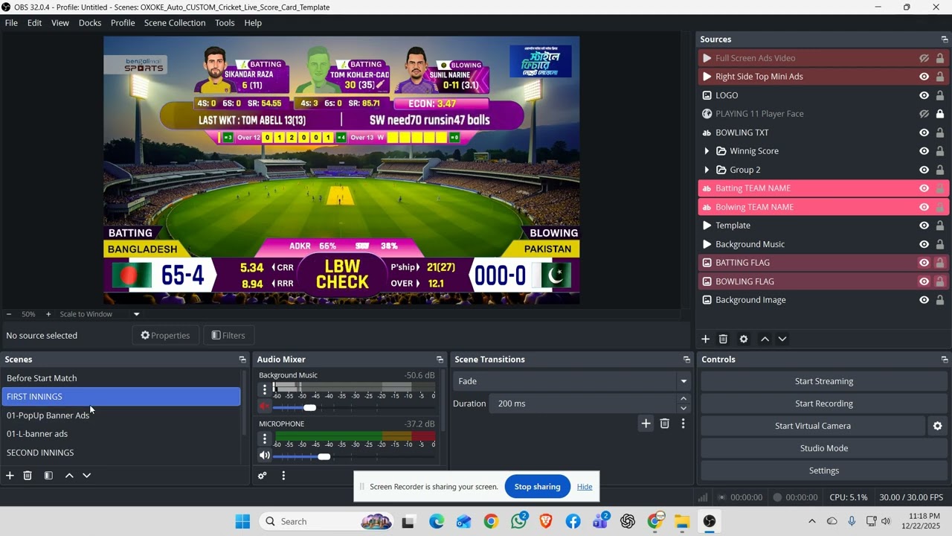952x536 pixels.
Task: Select the SECOND INNINGS scene
Action: tap(121, 453)
